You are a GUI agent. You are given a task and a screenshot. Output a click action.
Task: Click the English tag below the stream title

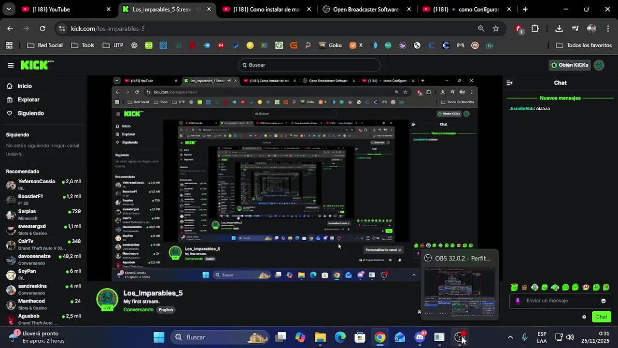166,310
